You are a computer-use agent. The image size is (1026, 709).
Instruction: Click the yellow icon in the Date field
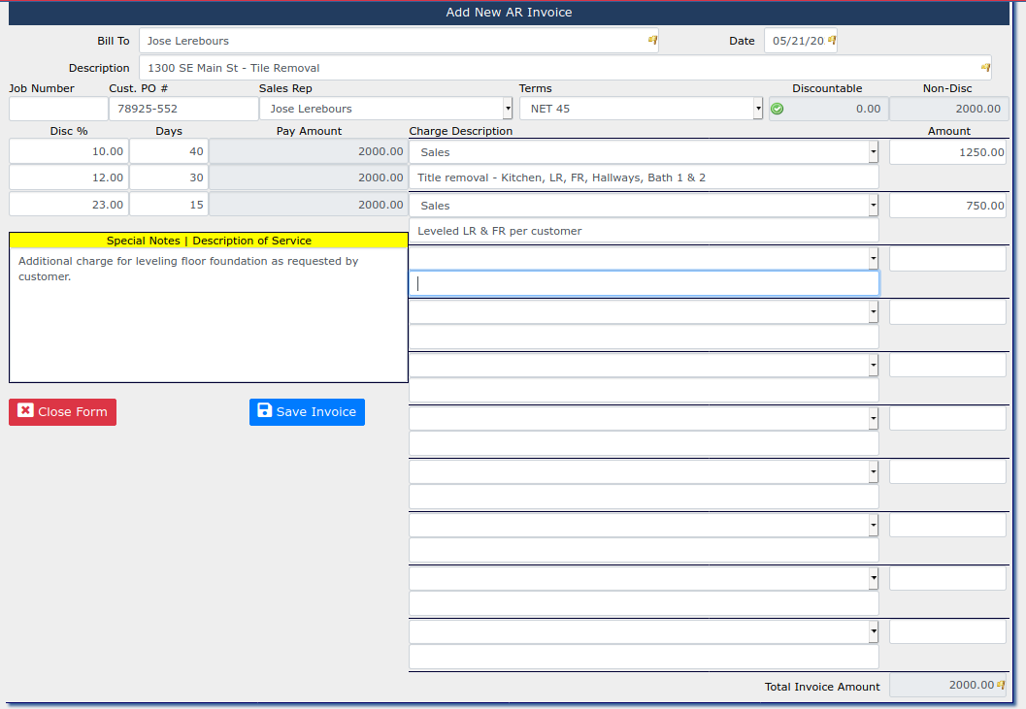831,41
